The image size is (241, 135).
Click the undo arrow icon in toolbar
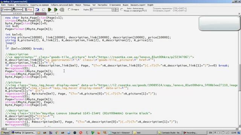(37, 10)
